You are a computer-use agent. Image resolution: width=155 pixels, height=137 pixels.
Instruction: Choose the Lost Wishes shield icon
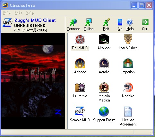click(x=128, y=39)
